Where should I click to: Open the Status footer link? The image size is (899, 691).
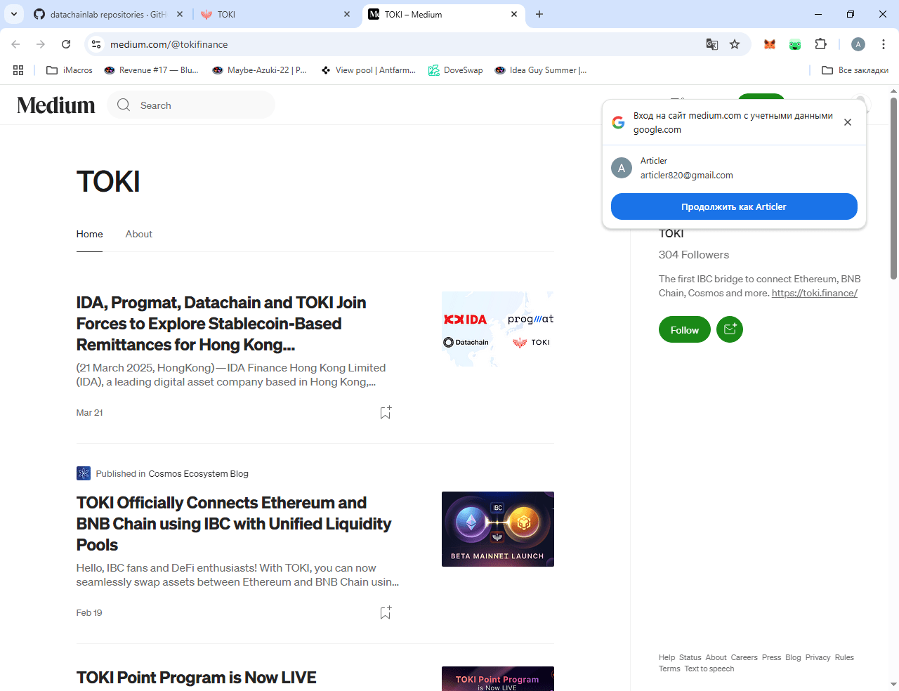[x=690, y=657]
